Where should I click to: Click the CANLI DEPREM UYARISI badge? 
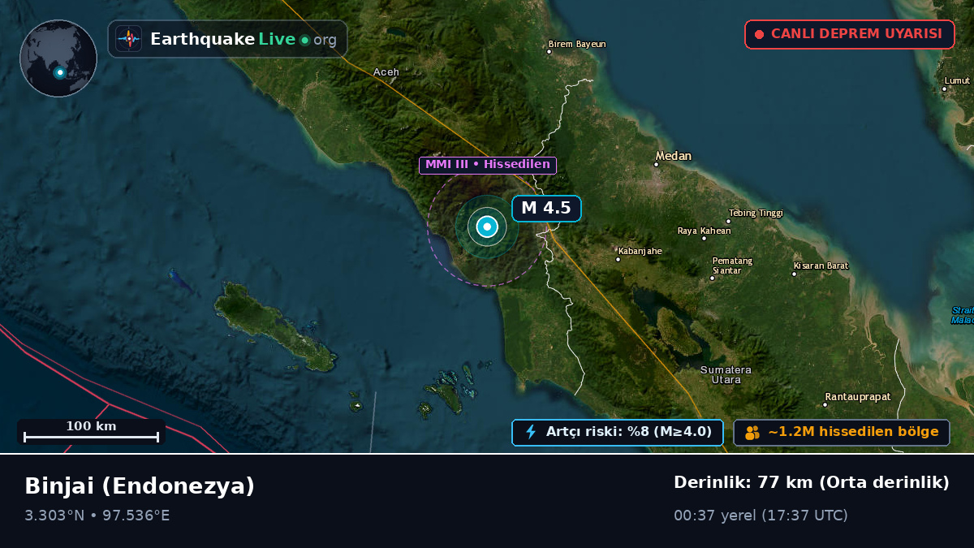click(850, 34)
